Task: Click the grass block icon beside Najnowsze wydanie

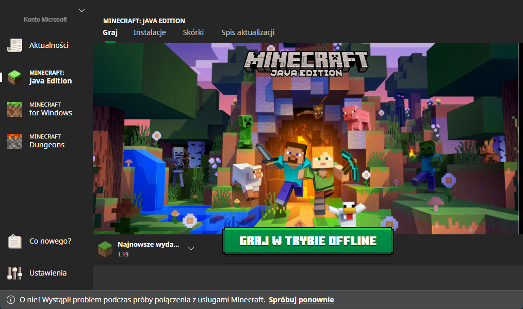Action: click(x=105, y=249)
